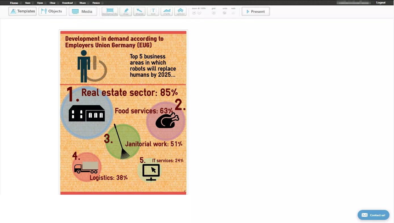Image resolution: width=394 pixels, height=223 pixels.
Task: Expand the Download dropdown arrow
Action: click(x=75, y=3)
